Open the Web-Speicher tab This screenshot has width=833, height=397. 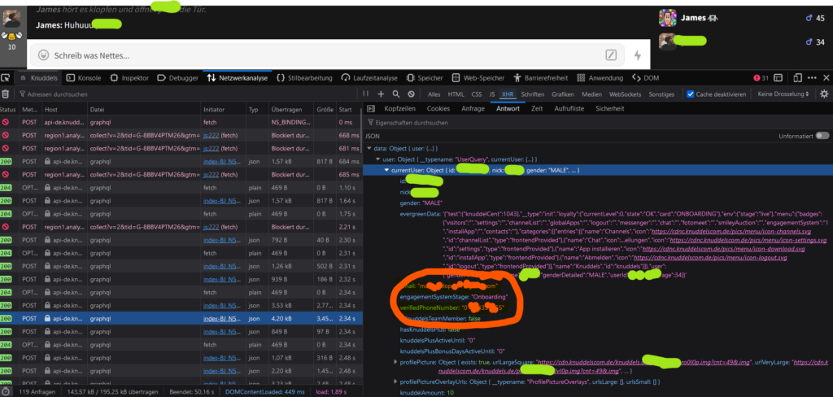click(x=478, y=78)
